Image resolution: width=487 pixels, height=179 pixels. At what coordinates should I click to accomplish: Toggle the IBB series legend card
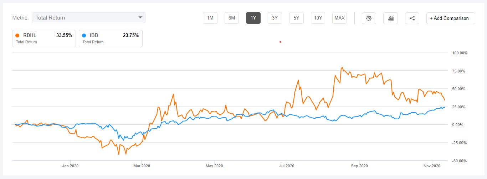tap(111, 38)
